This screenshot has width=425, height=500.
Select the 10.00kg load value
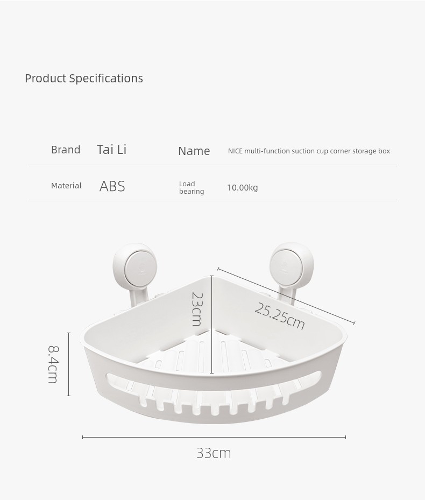click(242, 187)
